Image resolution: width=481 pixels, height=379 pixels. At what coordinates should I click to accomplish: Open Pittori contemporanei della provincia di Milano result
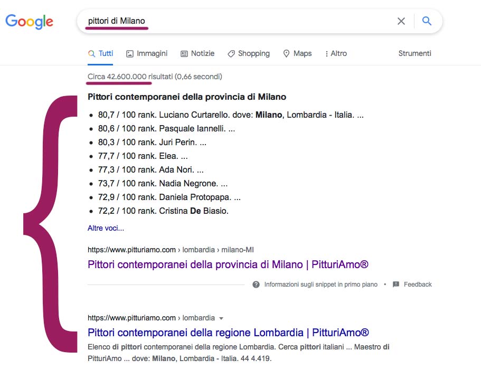point(228,264)
